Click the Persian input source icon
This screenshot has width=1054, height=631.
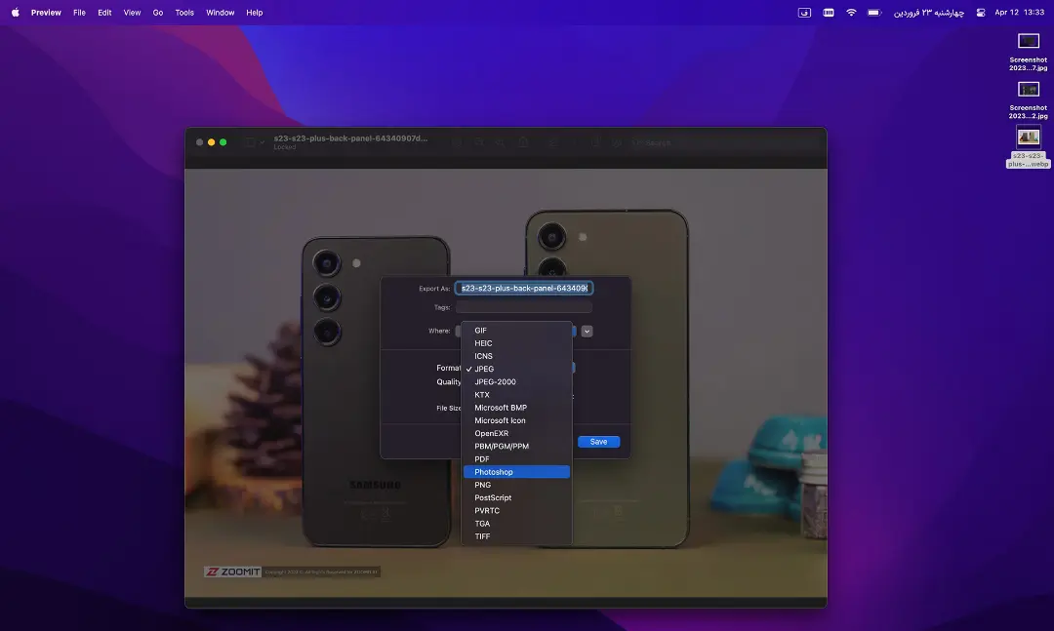coord(804,12)
